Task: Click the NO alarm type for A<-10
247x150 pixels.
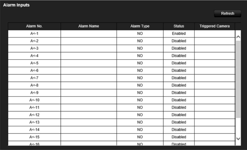Action: click(x=140, y=100)
